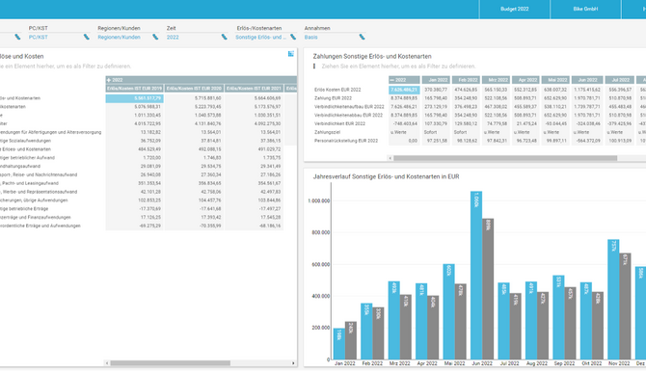
Task: Select highlighted cell 7.626.486,21 in Erlös Kosten row
Action: pyautogui.click(x=404, y=90)
